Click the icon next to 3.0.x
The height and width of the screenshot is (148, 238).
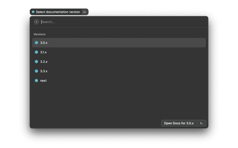[36, 43]
